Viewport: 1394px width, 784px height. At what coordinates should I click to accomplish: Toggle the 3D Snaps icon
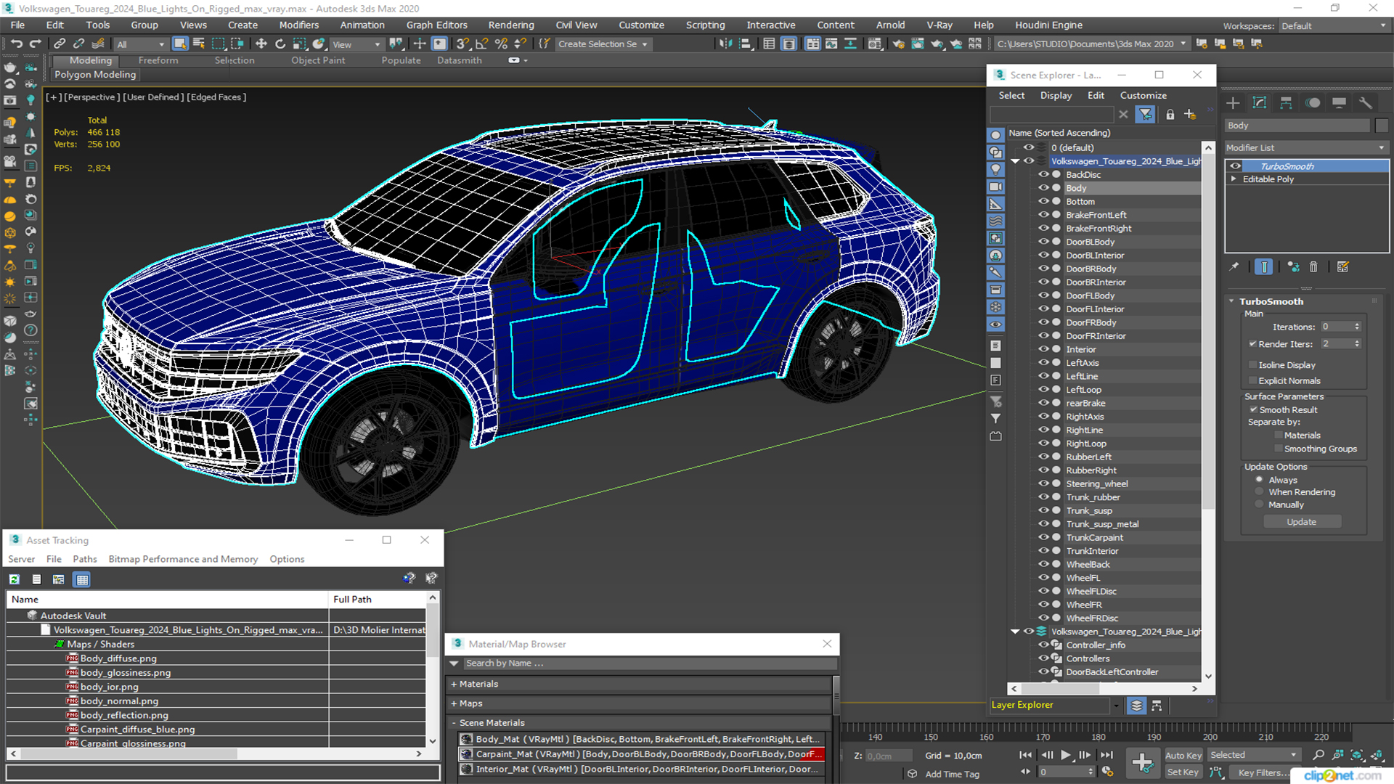(462, 44)
